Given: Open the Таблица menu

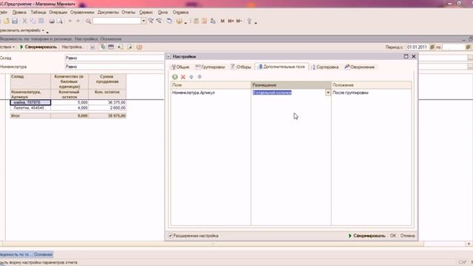Looking at the screenshot, I should 38,13.
